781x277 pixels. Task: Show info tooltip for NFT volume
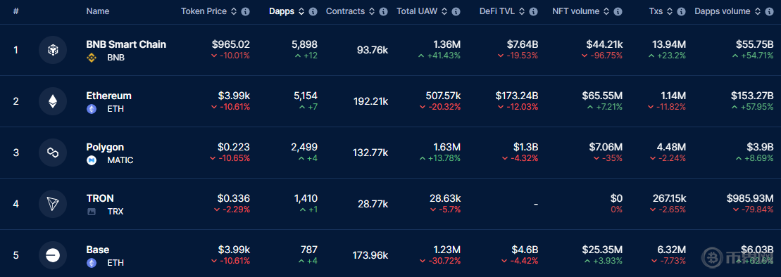pos(618,11)
